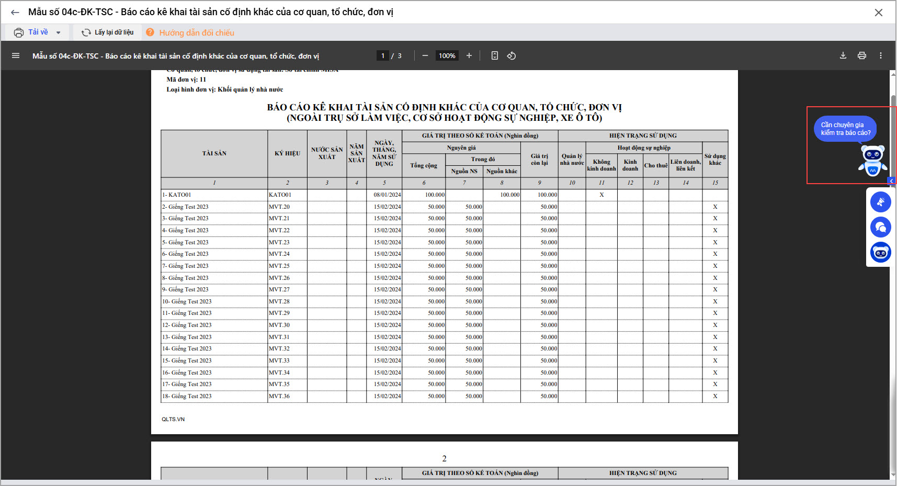897x486 pixels.
Task: Click the vertical scrollbar of the PDF viewer
Action: [893, 262]
